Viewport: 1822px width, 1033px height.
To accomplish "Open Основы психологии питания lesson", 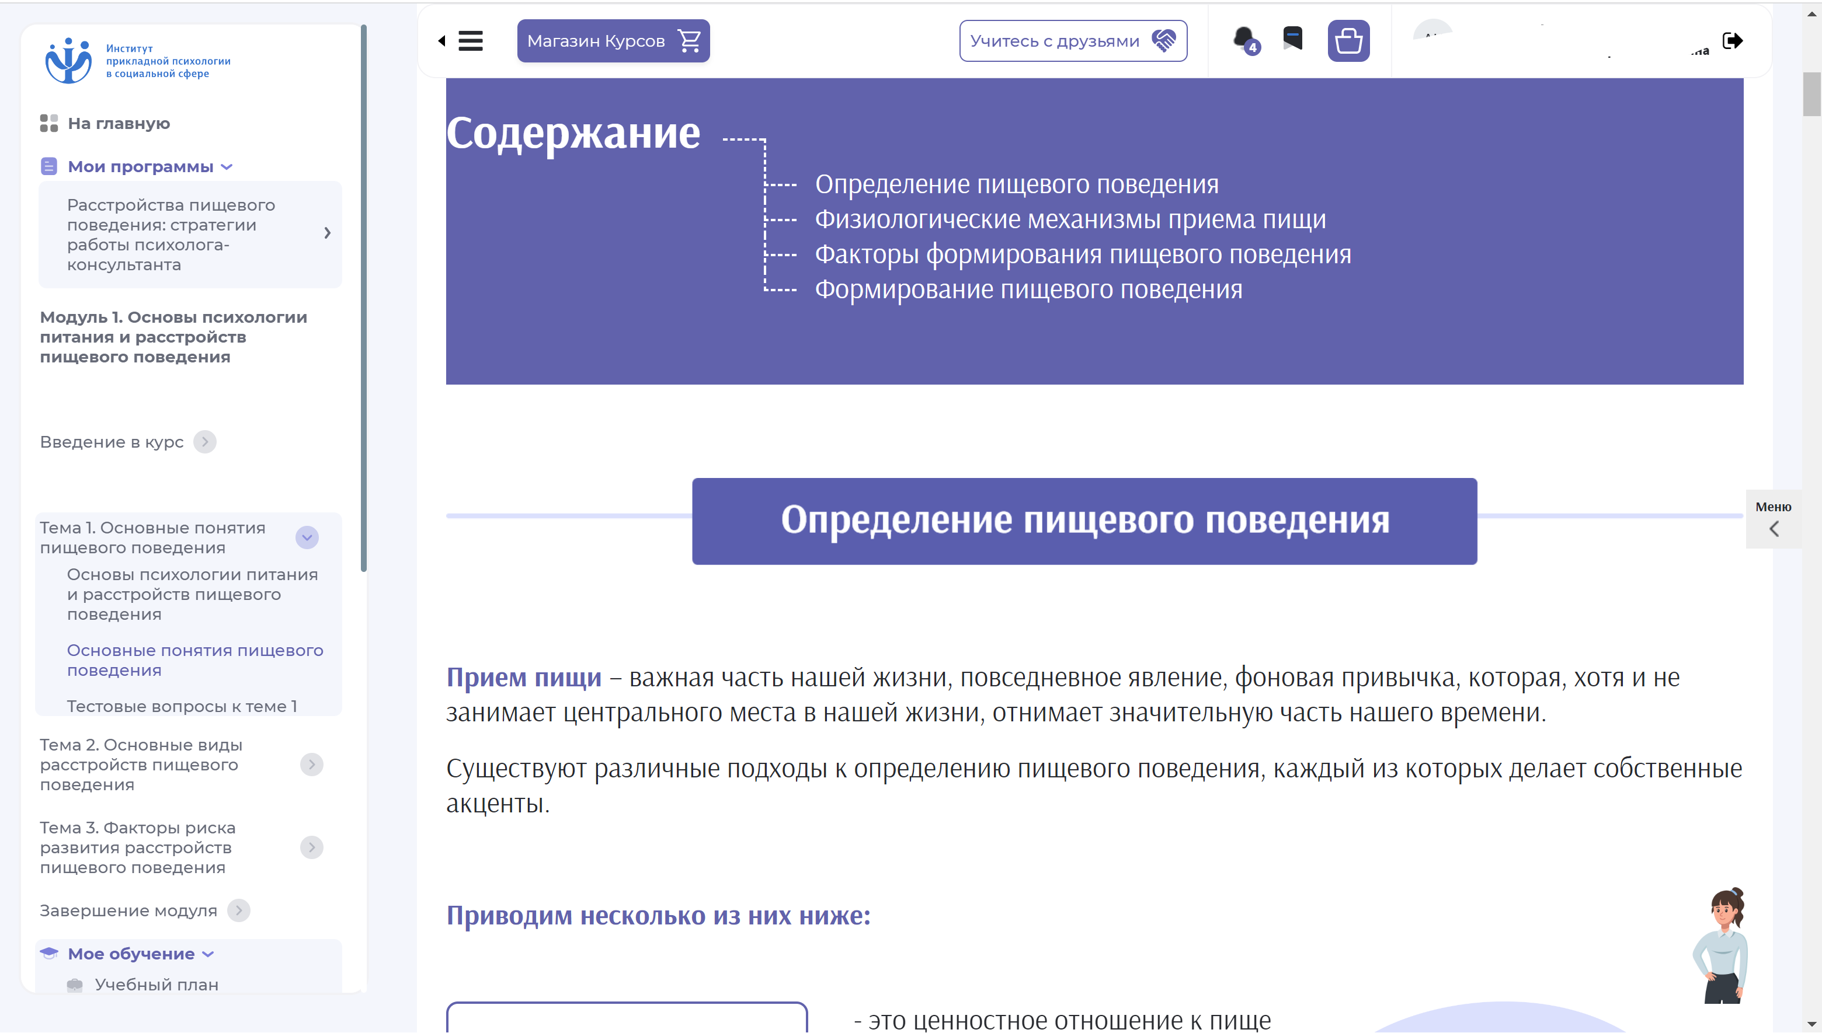I will pos(192,595).
